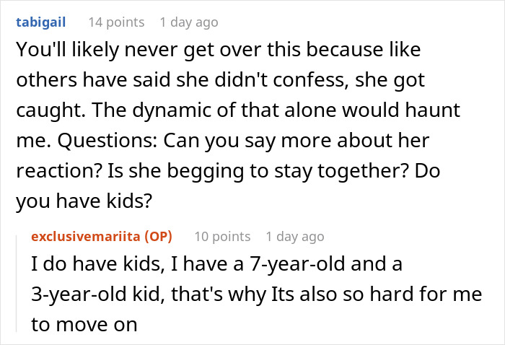Viewport: 505px width, 345px height.
Task: Open the OP reply's '1 day ago' timestamp
Action: point(294,236)
